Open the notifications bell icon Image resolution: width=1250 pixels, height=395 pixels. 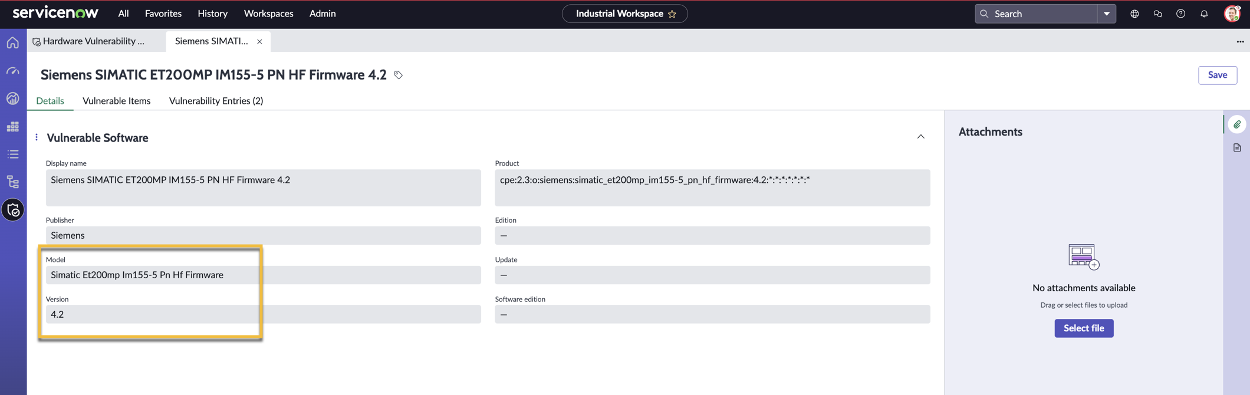[1204, 14]
